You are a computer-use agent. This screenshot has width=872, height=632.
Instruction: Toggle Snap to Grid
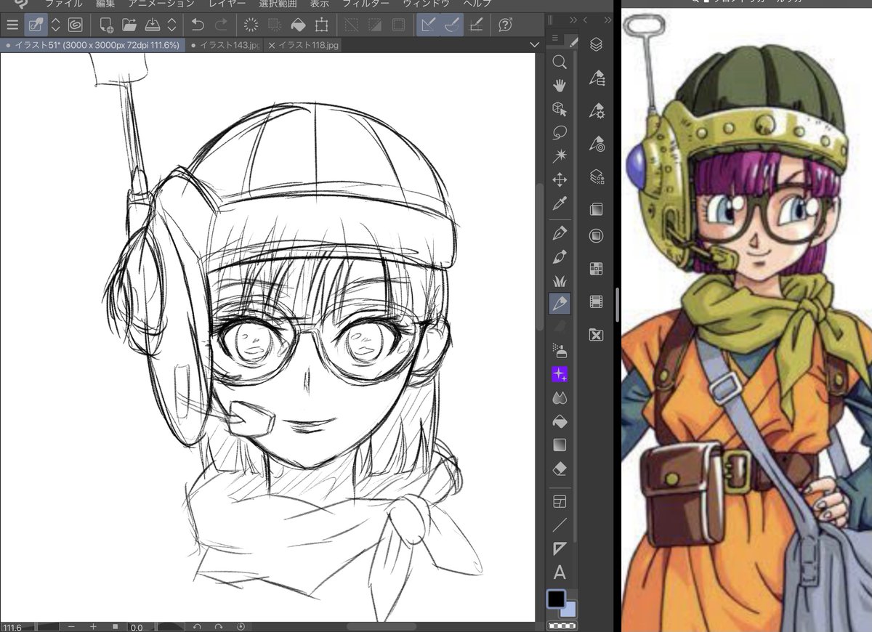click(475, 25)
